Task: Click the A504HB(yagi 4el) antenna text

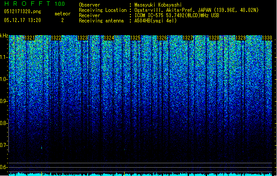Action: pyautogui.click(x=155, y=21)
